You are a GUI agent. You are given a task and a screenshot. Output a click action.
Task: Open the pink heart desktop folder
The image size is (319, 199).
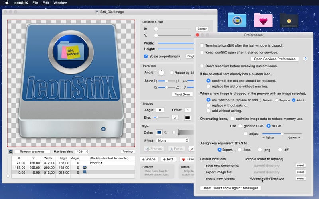[x=263, y=20]
